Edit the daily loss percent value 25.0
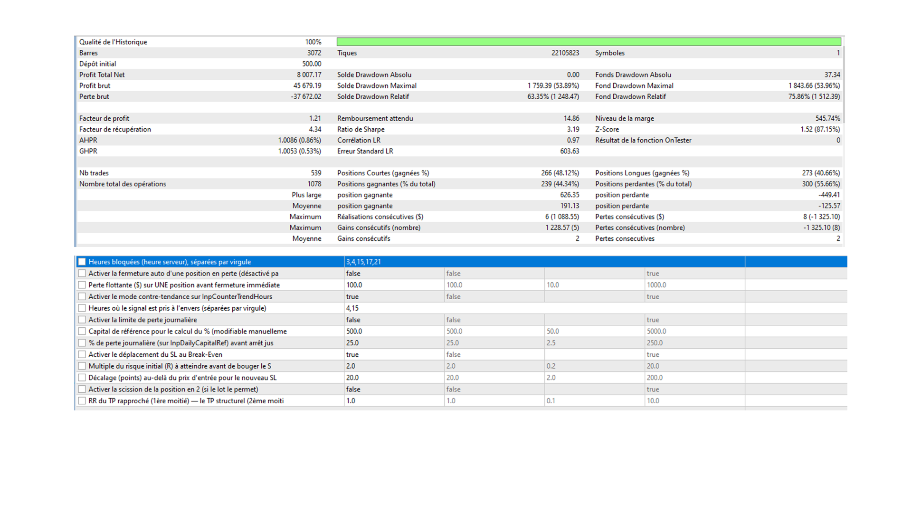The height and width of the screenshot is (513, 912). pyautogui.click(x=394, y=343)
